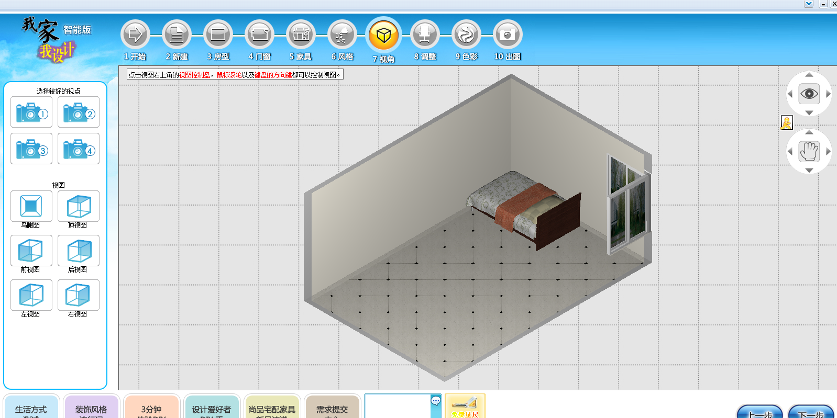The height and width of the screenshot is (418, 837).
Task: Go to step 5 家具 furniture
Action: [x=301, y=35]
